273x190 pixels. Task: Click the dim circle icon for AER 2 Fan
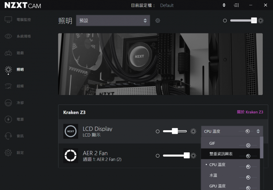coord(157,155)
